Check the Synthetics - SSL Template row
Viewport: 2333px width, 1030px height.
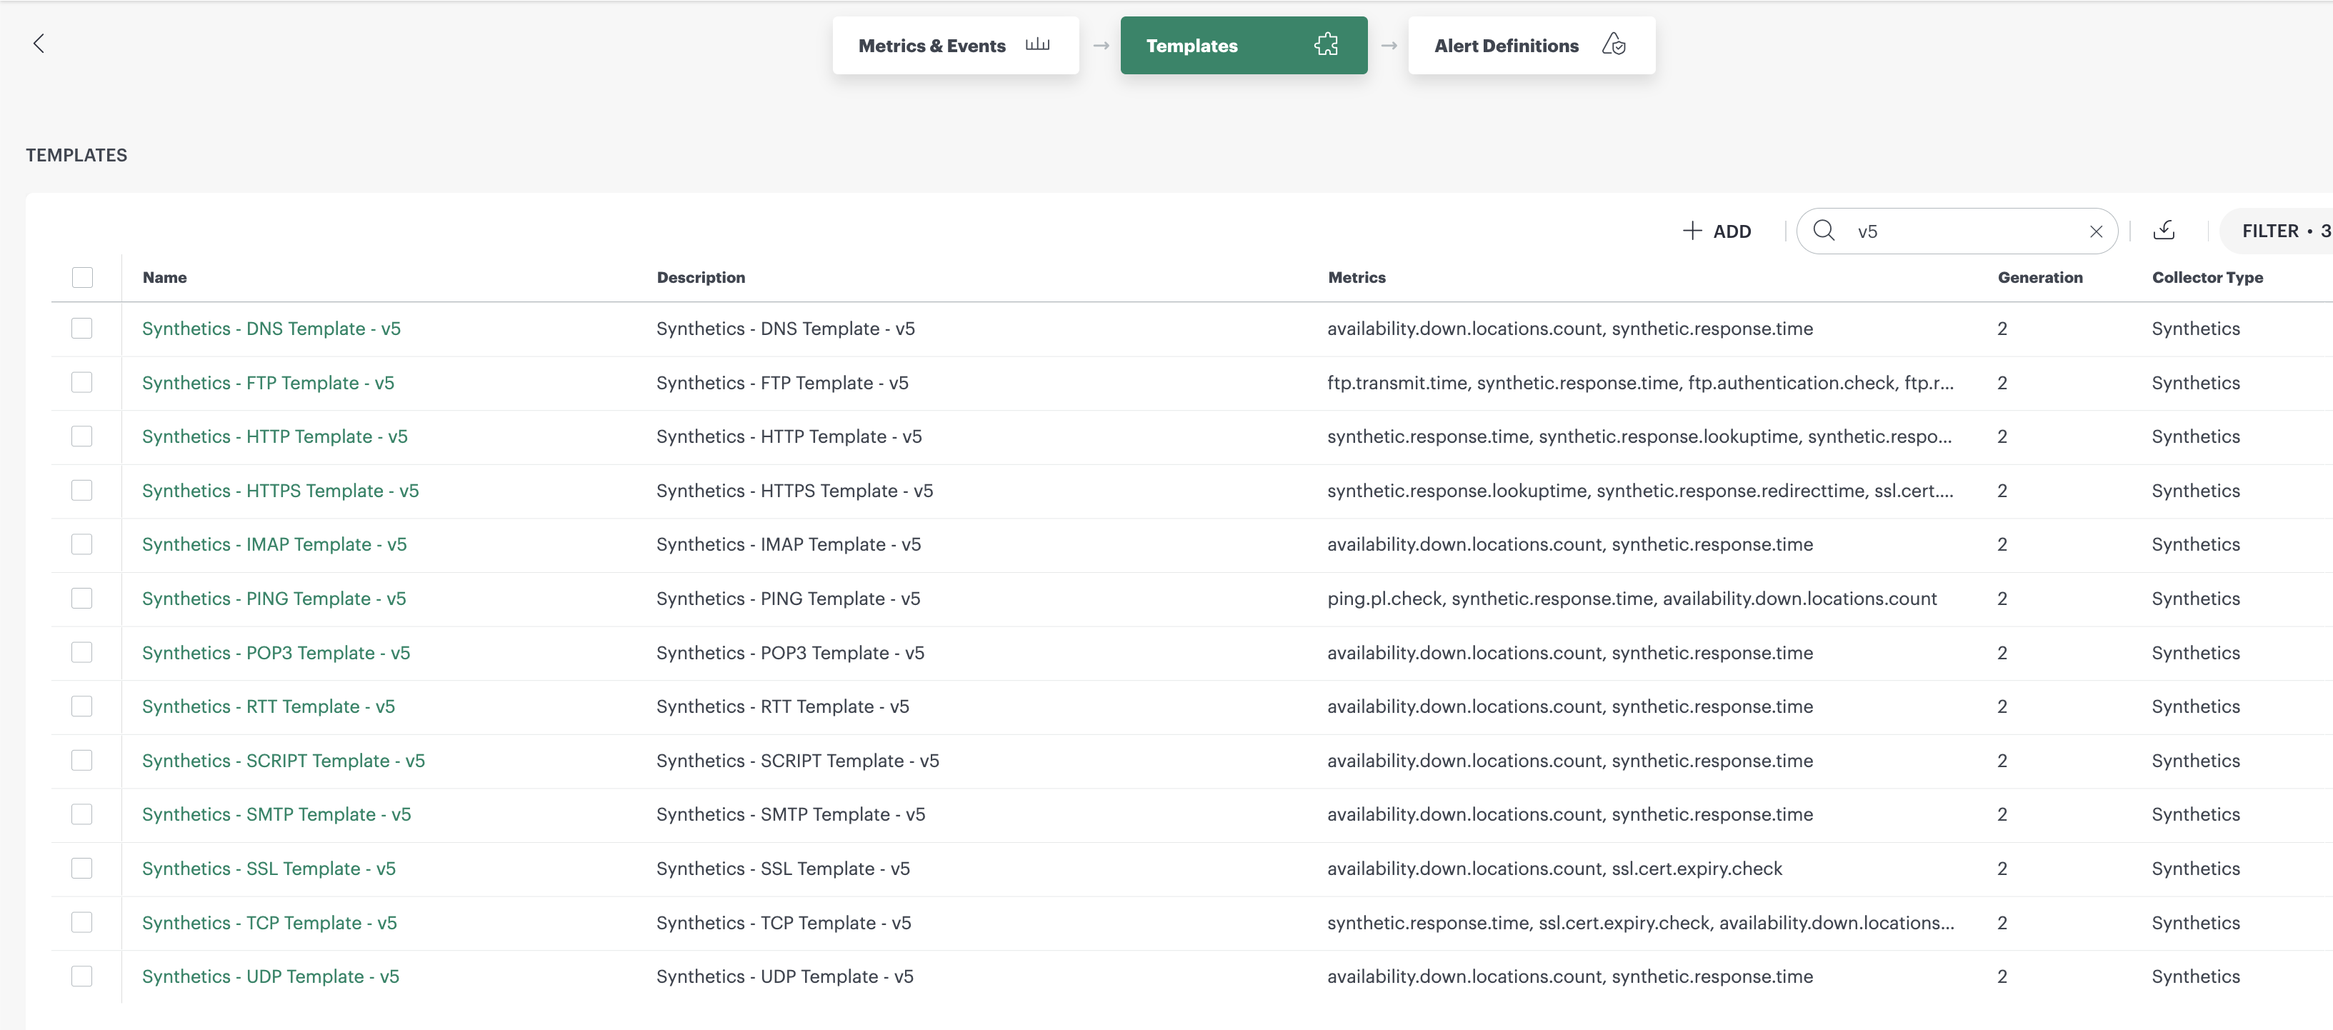(82, 868)
